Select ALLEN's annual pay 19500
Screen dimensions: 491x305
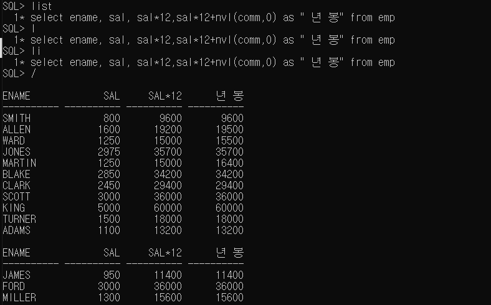(x=229, y=129)
